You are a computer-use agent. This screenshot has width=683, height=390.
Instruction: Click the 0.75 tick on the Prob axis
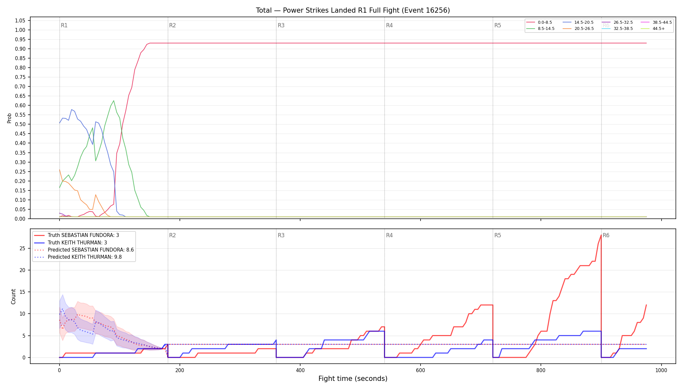(20, 77)
